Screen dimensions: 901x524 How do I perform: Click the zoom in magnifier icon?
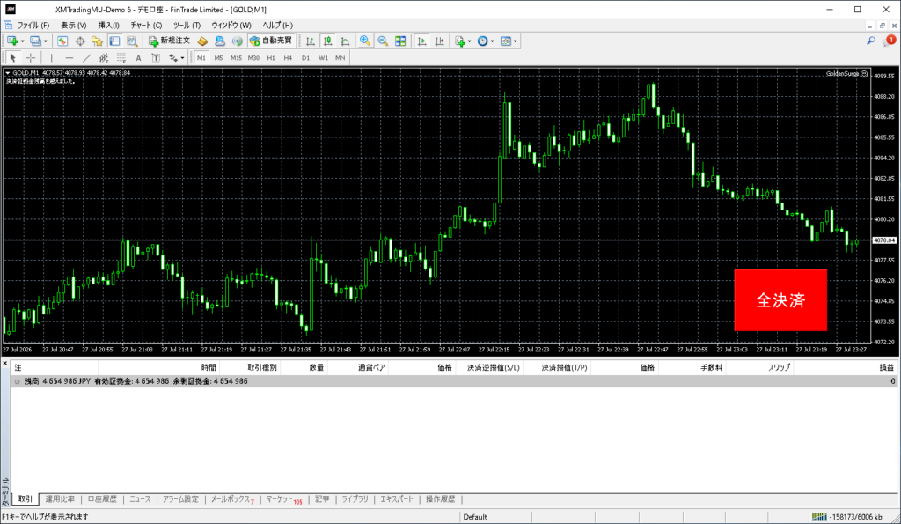[364, 41]
